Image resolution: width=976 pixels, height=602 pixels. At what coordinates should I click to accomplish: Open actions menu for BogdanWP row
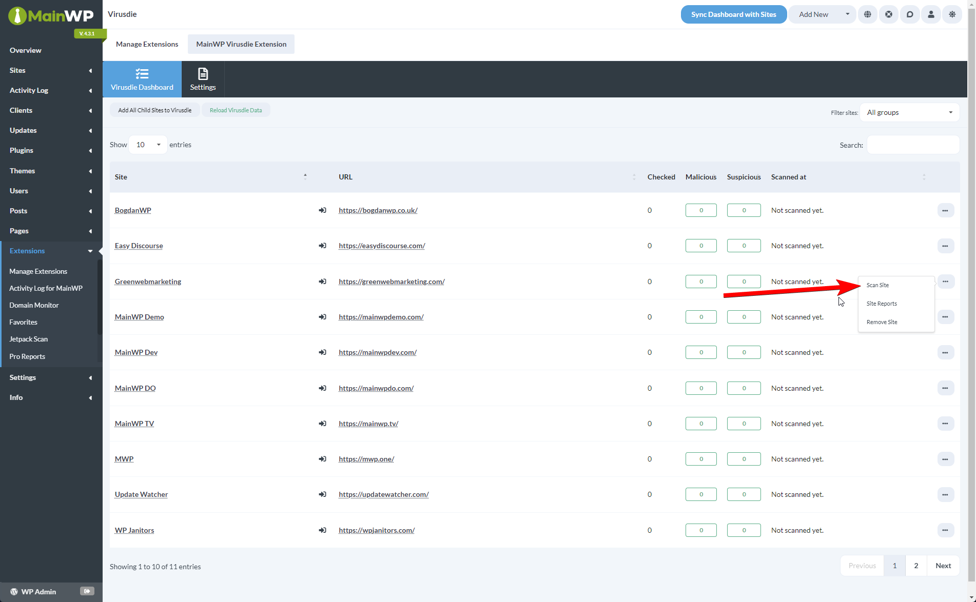[945, 210]
